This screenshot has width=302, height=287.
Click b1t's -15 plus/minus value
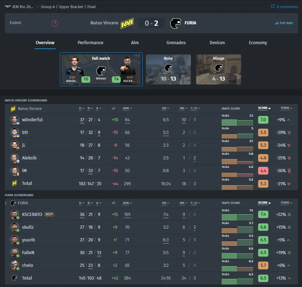coord(115,133)
